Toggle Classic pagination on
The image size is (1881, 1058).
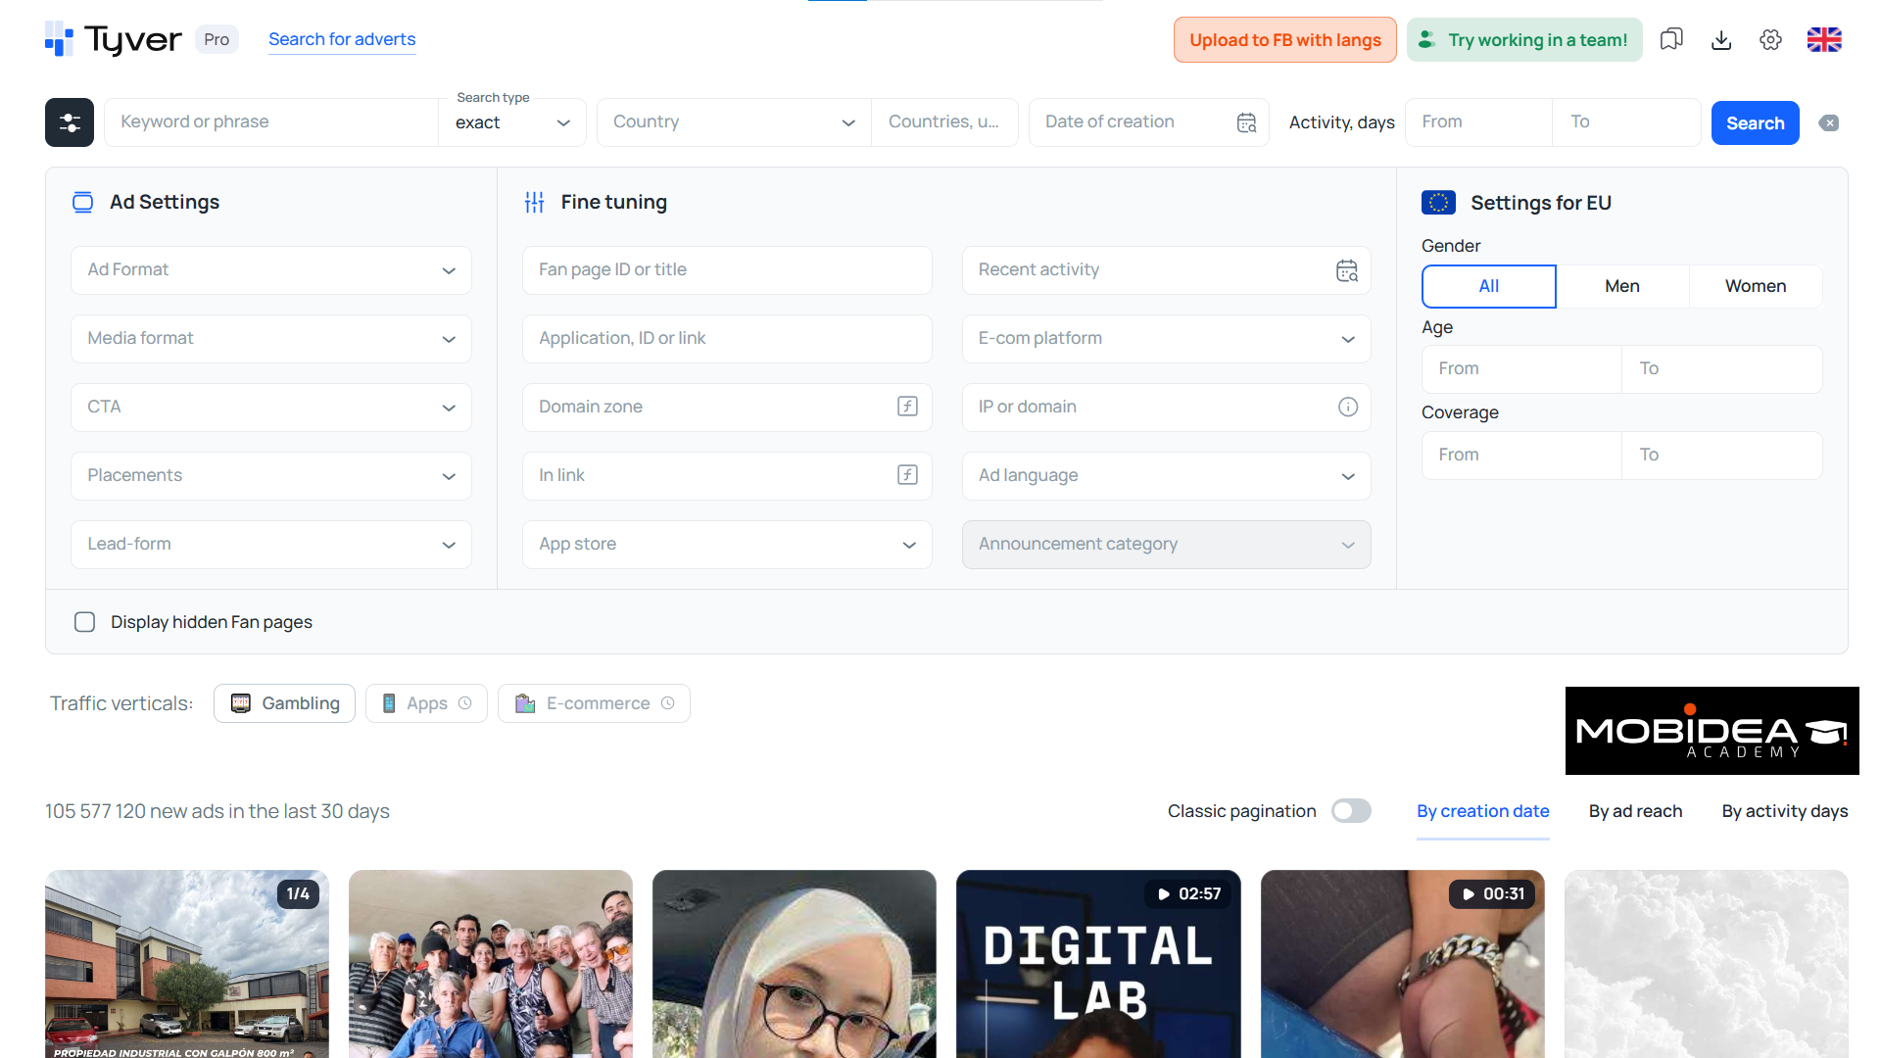(x=1351, y=810)
